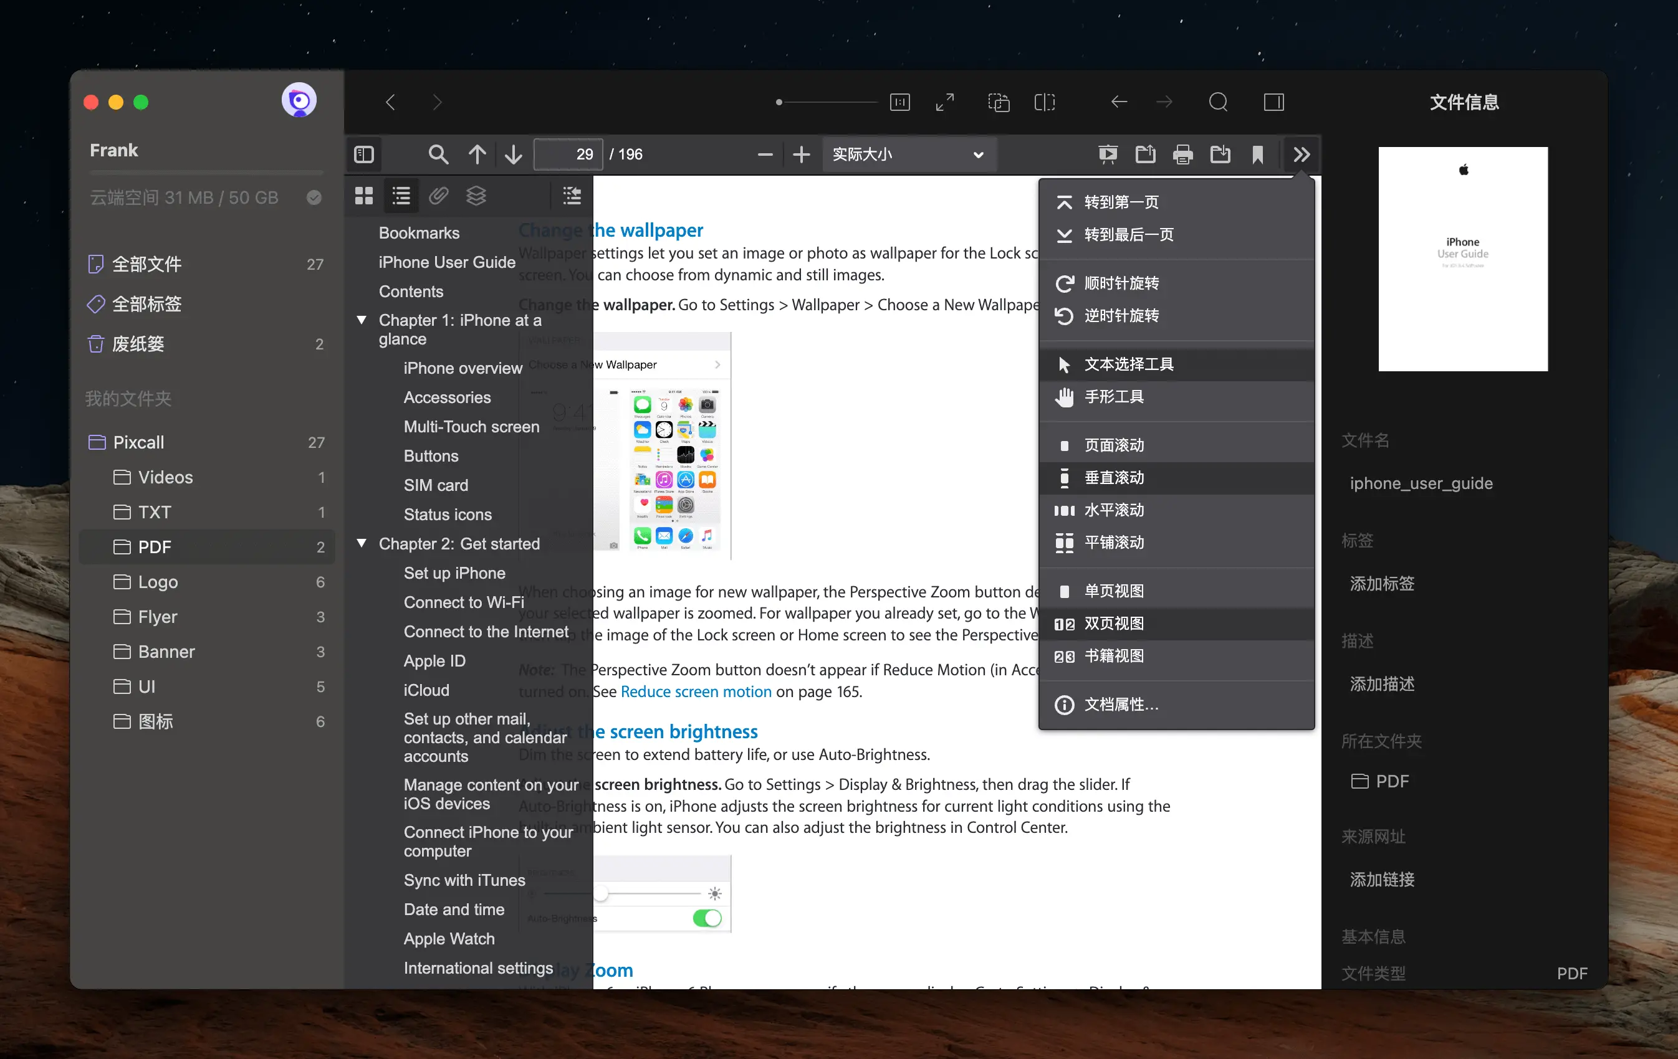Toggle the PDF viewer sidebar button
This screenshot has height=1059, width=1678.
(364, 154)
